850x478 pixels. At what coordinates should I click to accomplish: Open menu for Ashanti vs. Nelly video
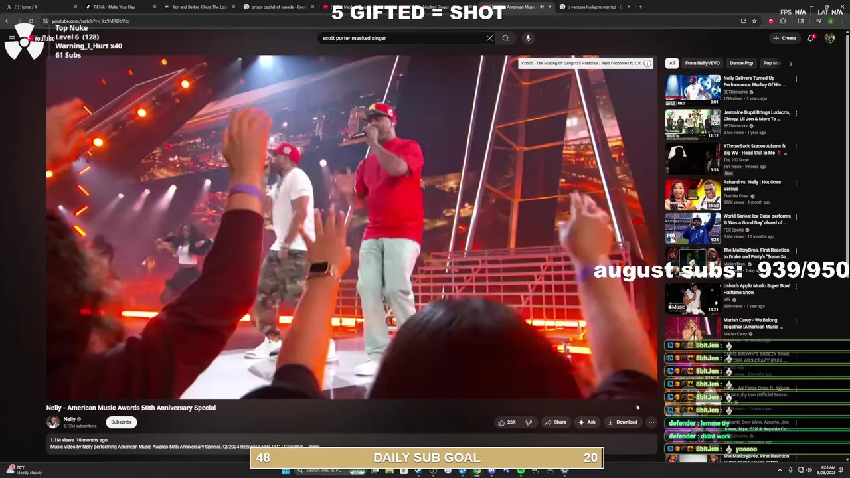[x=796, y=183]
